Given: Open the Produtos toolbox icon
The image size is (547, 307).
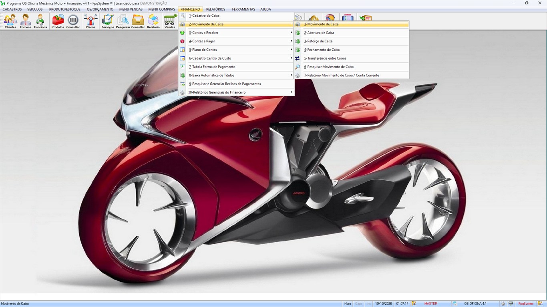Looking at the screenshot, I should (58, 21).
